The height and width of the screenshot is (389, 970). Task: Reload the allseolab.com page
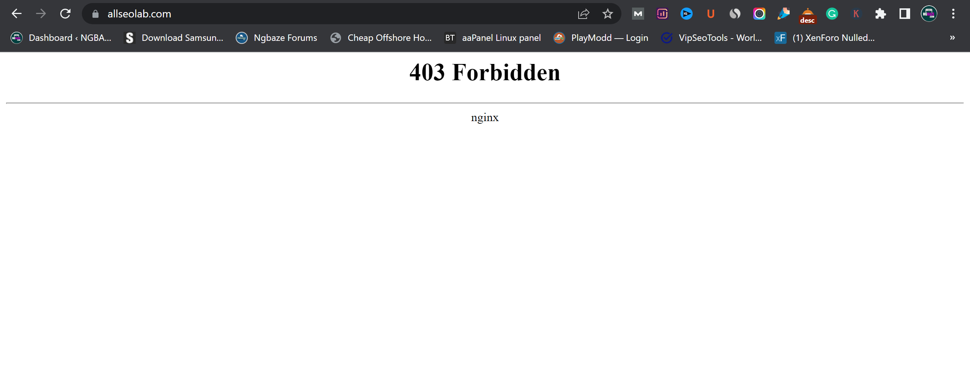[65, 14]
